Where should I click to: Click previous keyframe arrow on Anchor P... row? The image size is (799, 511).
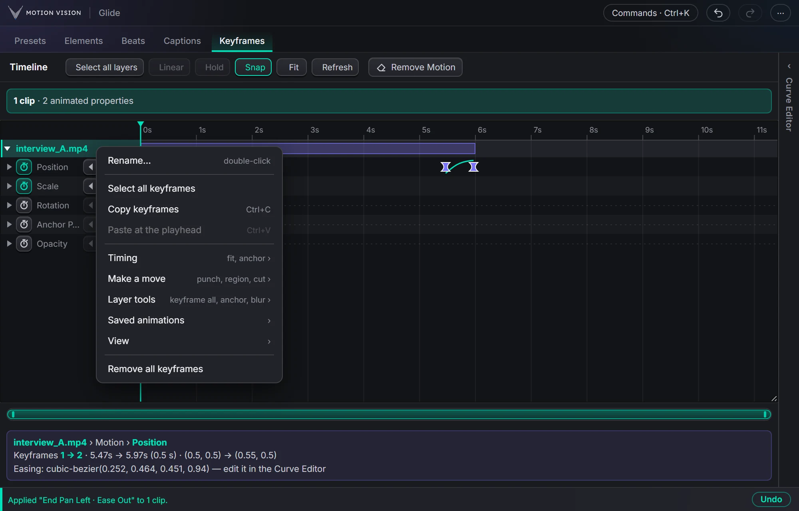90,224
